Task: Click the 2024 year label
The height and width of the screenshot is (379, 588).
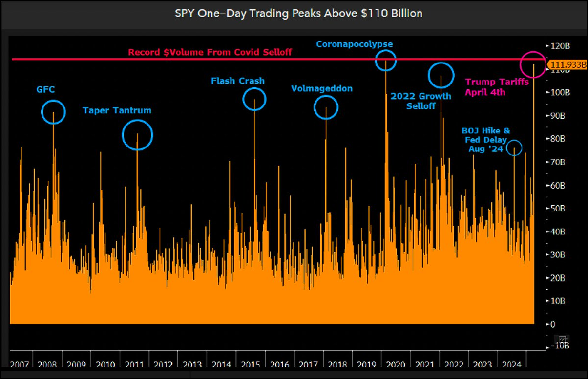Action: (x=512, y=364)
